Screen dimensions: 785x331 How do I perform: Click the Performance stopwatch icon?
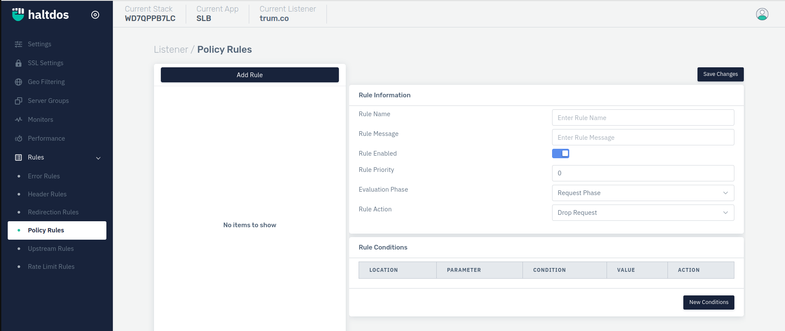(18, 138)
